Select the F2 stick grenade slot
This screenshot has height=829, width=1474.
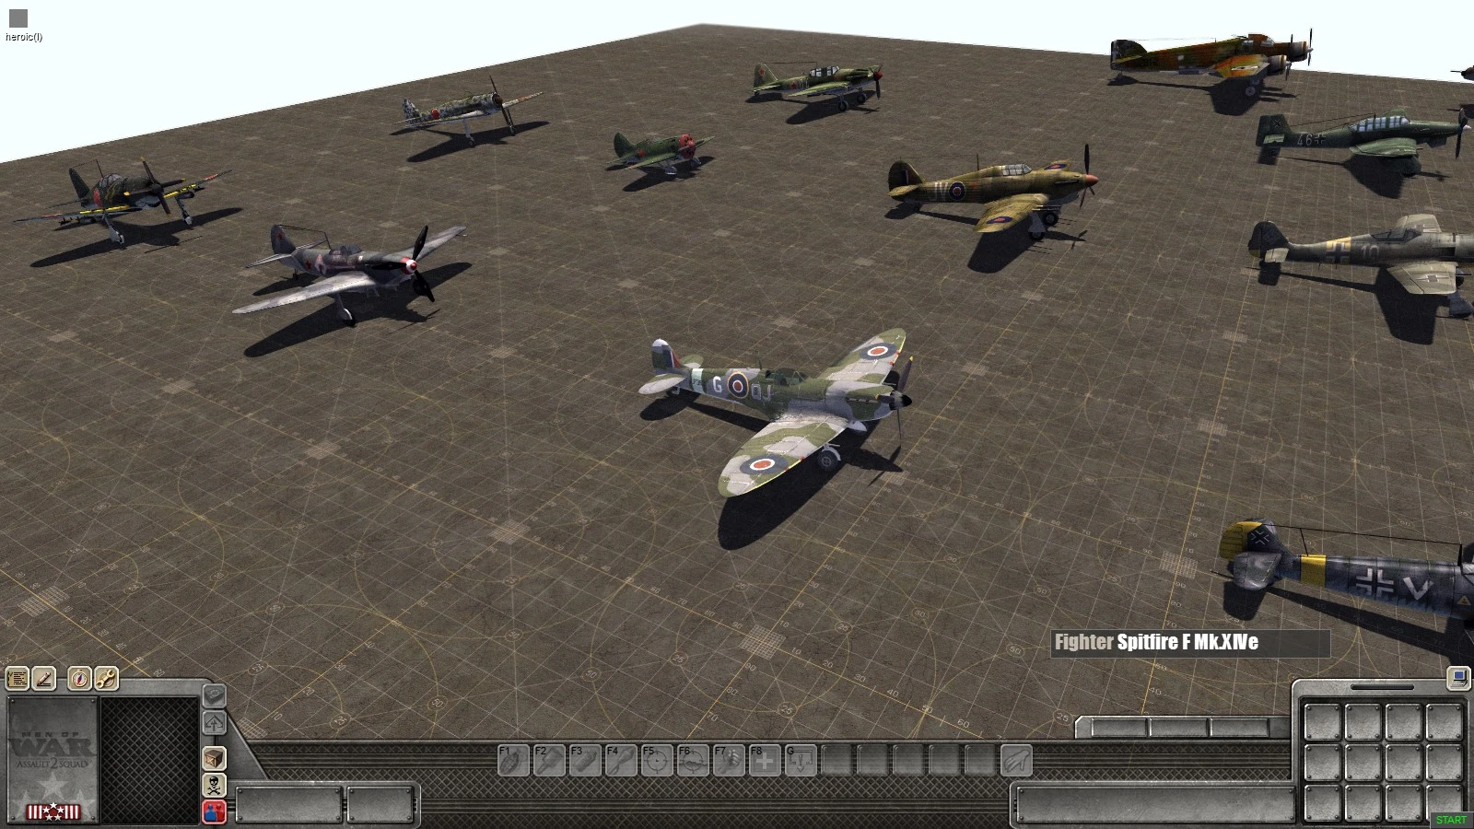(x=549, y=758)
